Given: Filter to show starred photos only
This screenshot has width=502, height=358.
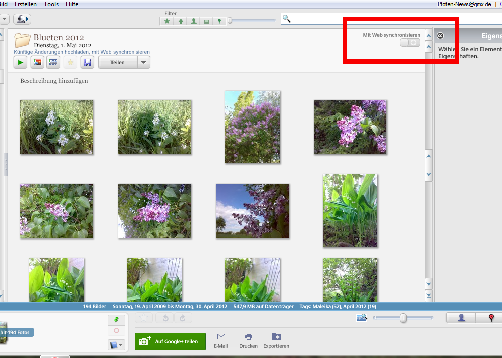Looking at the screenshot, I should (x=167, y=21).
